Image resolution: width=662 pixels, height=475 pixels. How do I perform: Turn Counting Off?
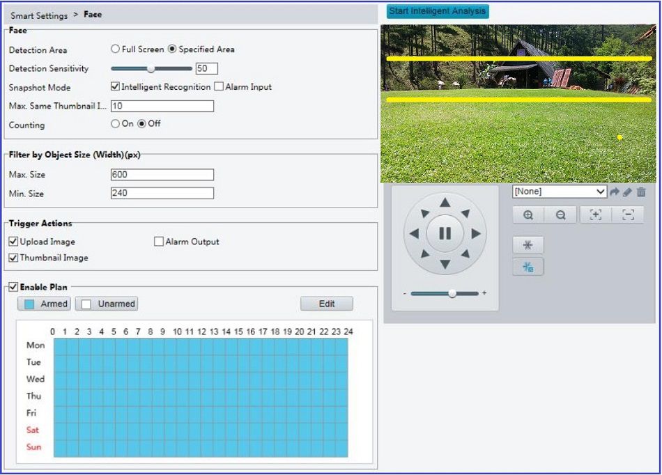[x=142, y=123]
